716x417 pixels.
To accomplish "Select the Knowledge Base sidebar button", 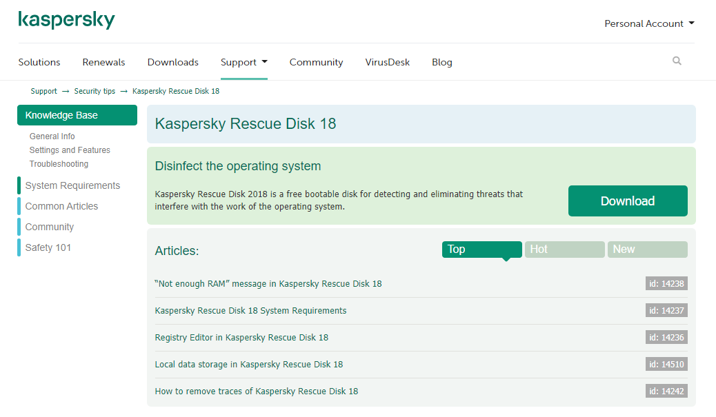I will 77,115.
